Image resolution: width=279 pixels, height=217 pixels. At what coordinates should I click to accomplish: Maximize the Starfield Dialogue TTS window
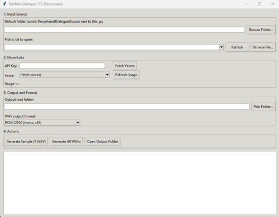[x=259, y=4]
